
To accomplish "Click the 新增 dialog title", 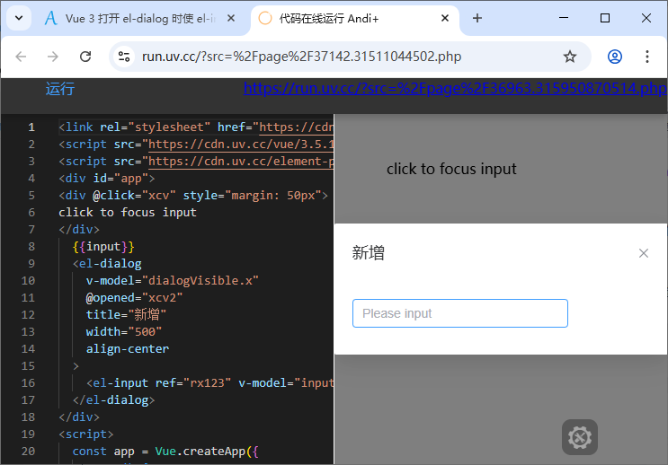I will [368, 253].
